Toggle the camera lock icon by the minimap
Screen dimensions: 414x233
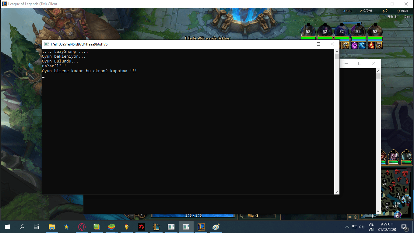tap(350, 217)
